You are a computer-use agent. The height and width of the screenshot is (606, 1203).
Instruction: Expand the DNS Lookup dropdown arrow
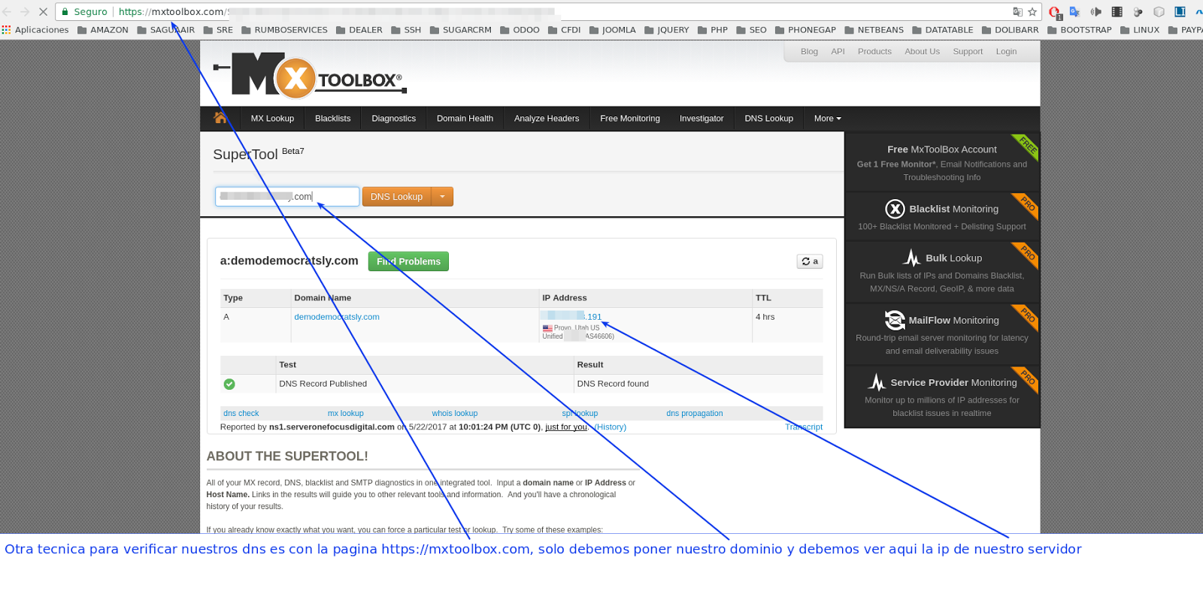tap(442, 197)
